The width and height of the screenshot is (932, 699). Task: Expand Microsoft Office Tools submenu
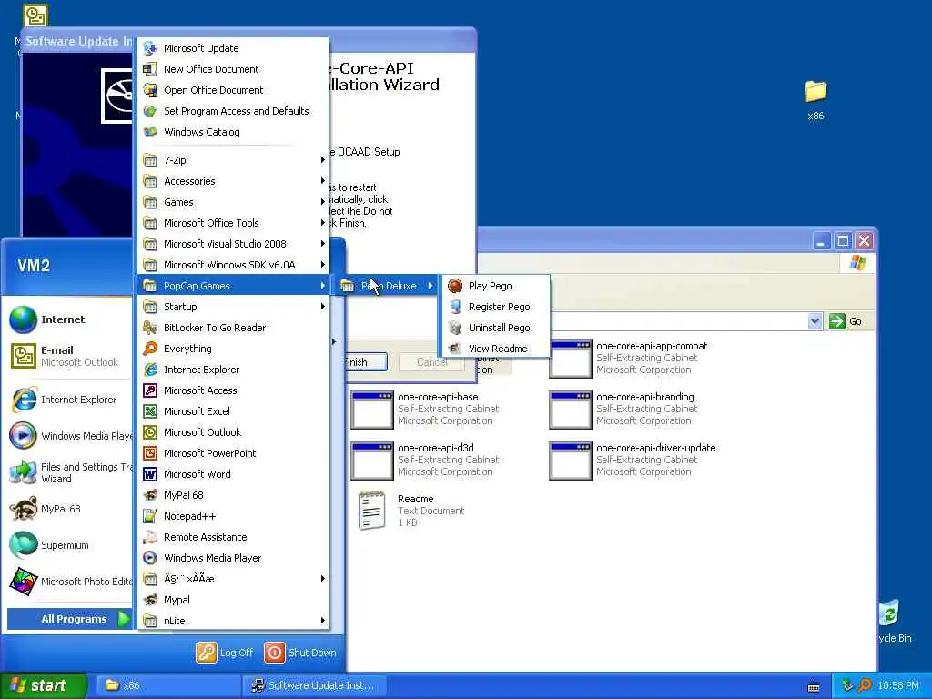(x=233, y=223)
